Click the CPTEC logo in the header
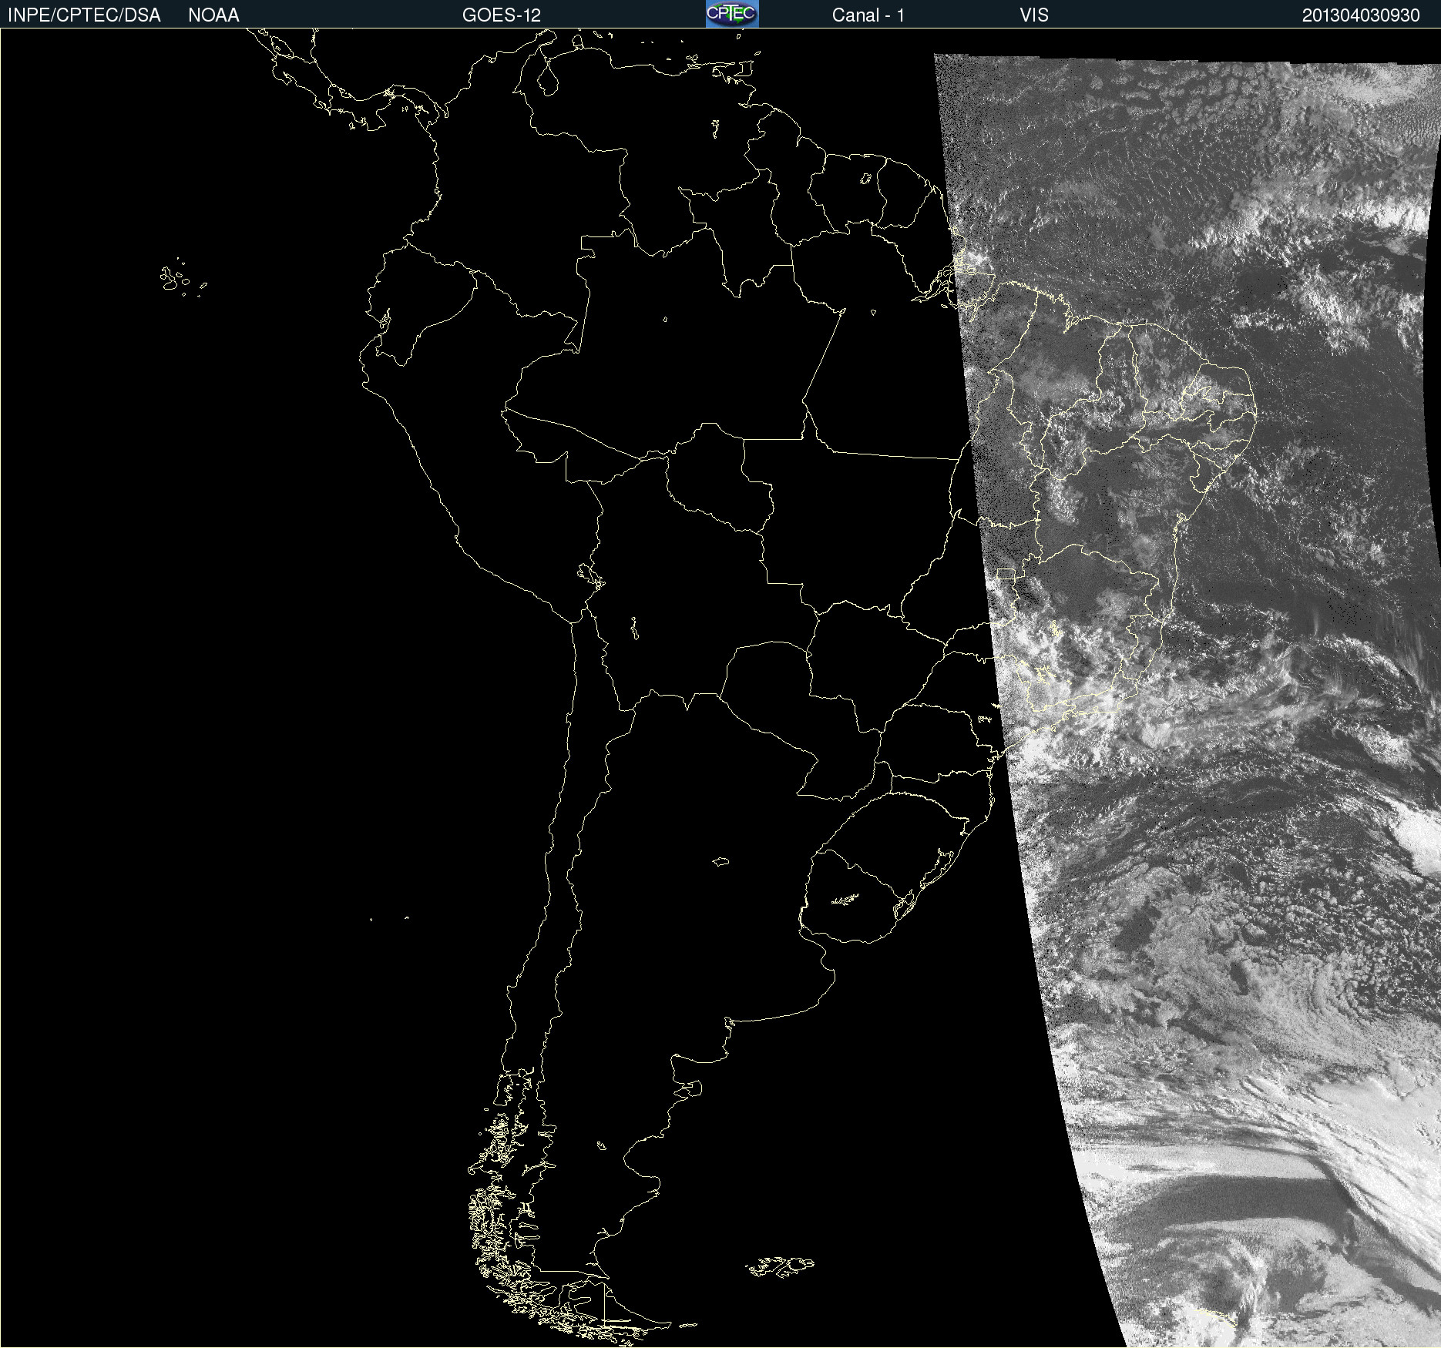 click(x=732, y=14)
